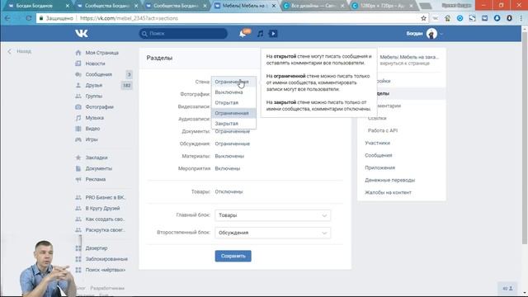Open В Кругу Друзей group link
The image size is (528, 297).
[102, 208]
